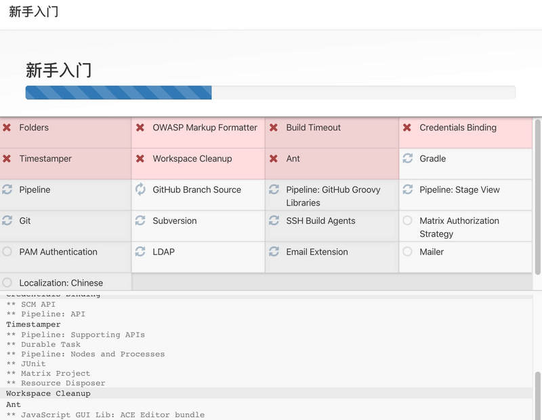
Task: Click the Resource Disposer log line
Action: tap(56, 383)
